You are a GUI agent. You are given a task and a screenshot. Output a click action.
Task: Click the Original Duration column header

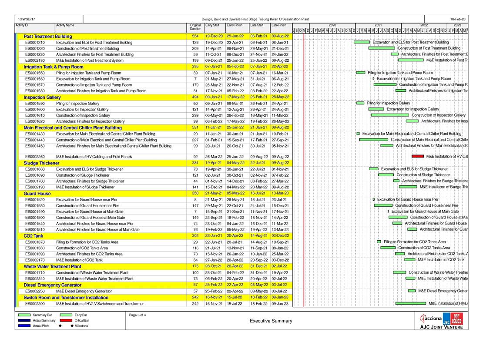tap(195, 27)
